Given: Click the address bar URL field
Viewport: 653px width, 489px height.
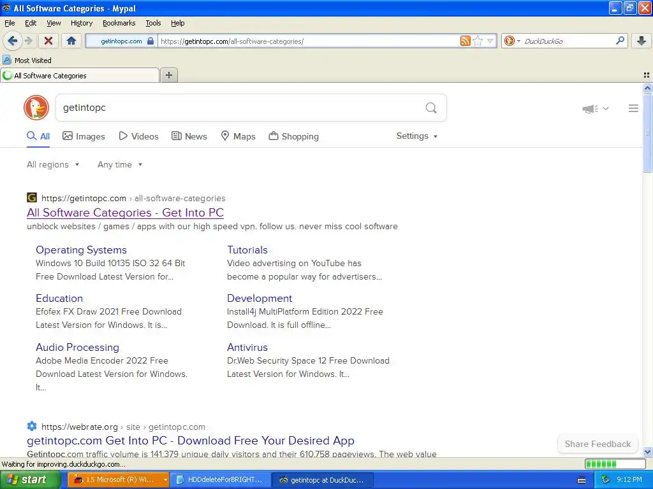Looking at the screenshot, I should (308, 41).
